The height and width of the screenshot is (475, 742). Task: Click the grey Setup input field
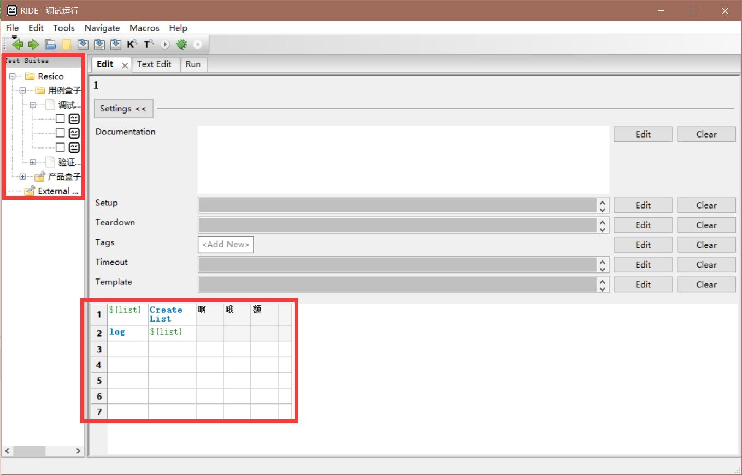398,205
